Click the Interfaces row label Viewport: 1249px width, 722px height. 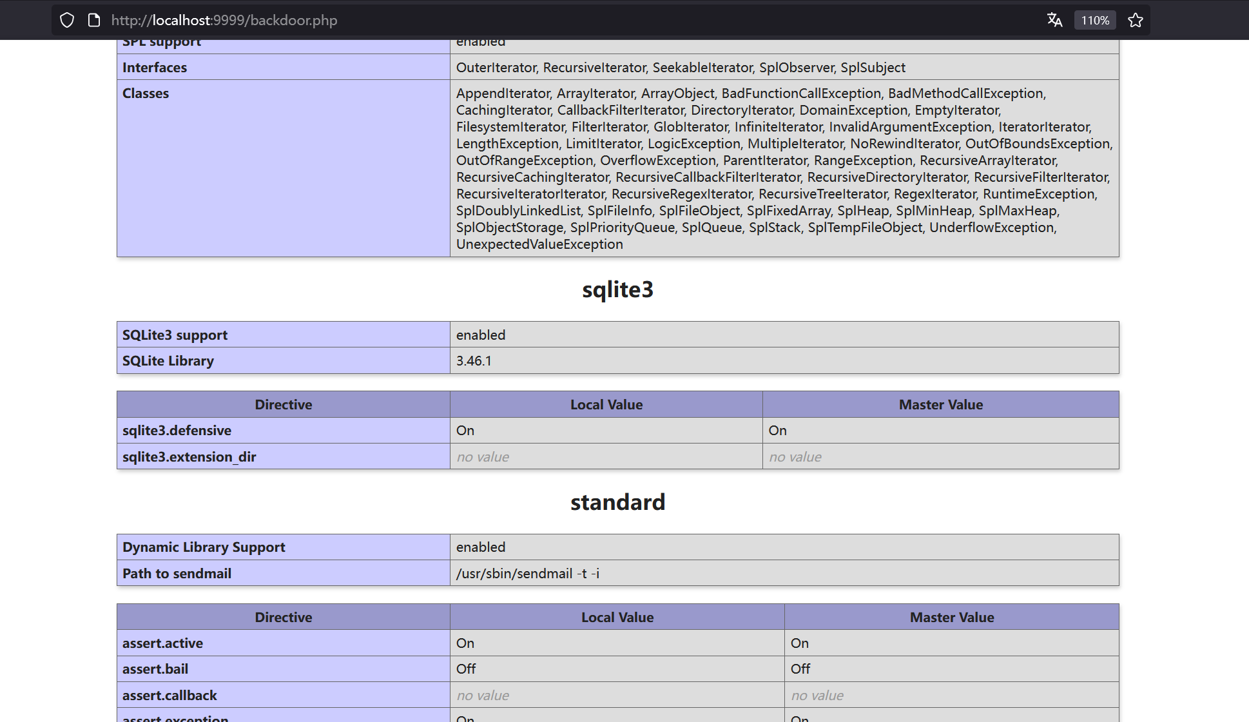click(155, 68)
